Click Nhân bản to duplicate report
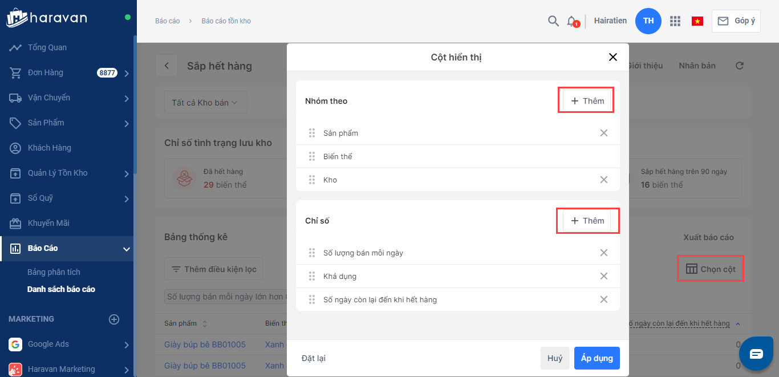Screen dimensions: 779x377 click(x=697, y=66)
